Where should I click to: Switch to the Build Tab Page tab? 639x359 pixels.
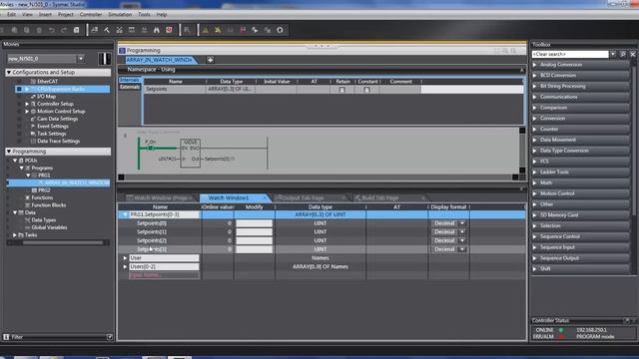(388, 198)
